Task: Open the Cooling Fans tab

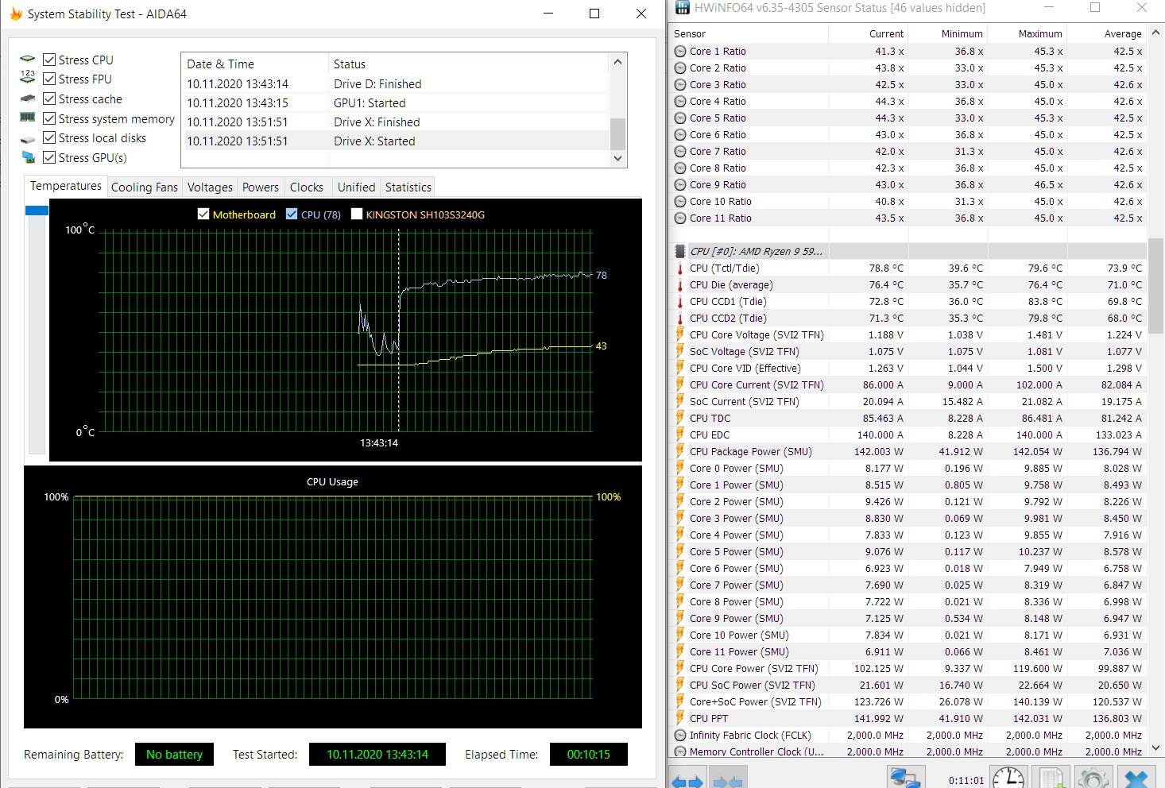Action: coord(144,187)
